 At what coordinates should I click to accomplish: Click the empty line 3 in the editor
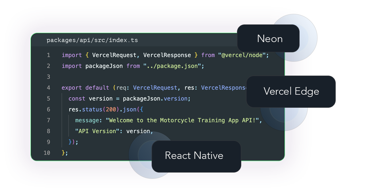pyautogui.click(x=142, y=77)
